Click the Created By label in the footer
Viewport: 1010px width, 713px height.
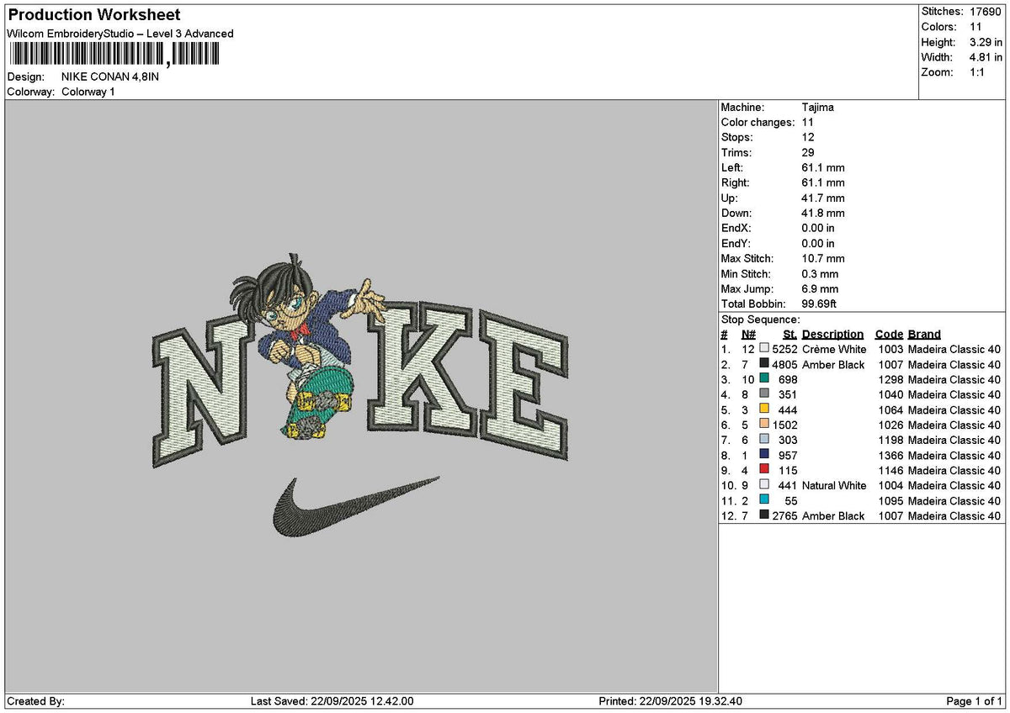[x=35, y=701]
